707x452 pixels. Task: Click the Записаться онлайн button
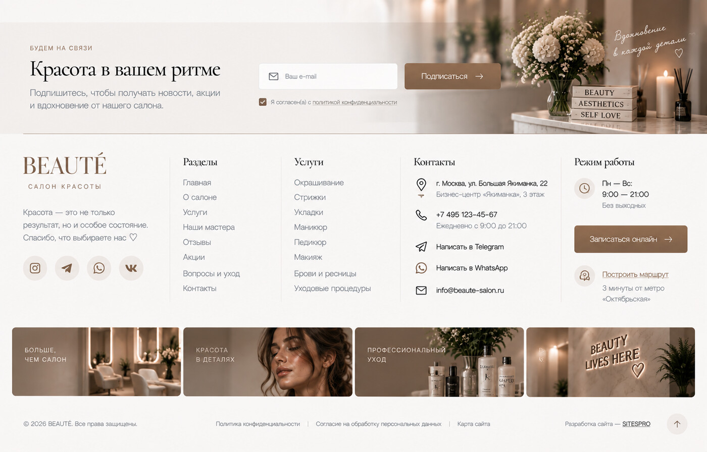click(x=631, y=239)
